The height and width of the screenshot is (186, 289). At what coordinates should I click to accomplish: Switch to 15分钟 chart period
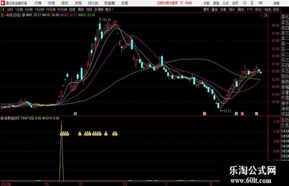coord(39,9)
